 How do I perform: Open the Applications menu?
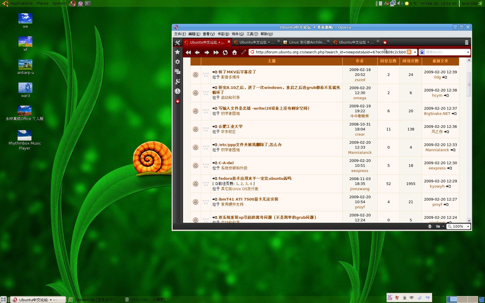[x=21, y=3]
